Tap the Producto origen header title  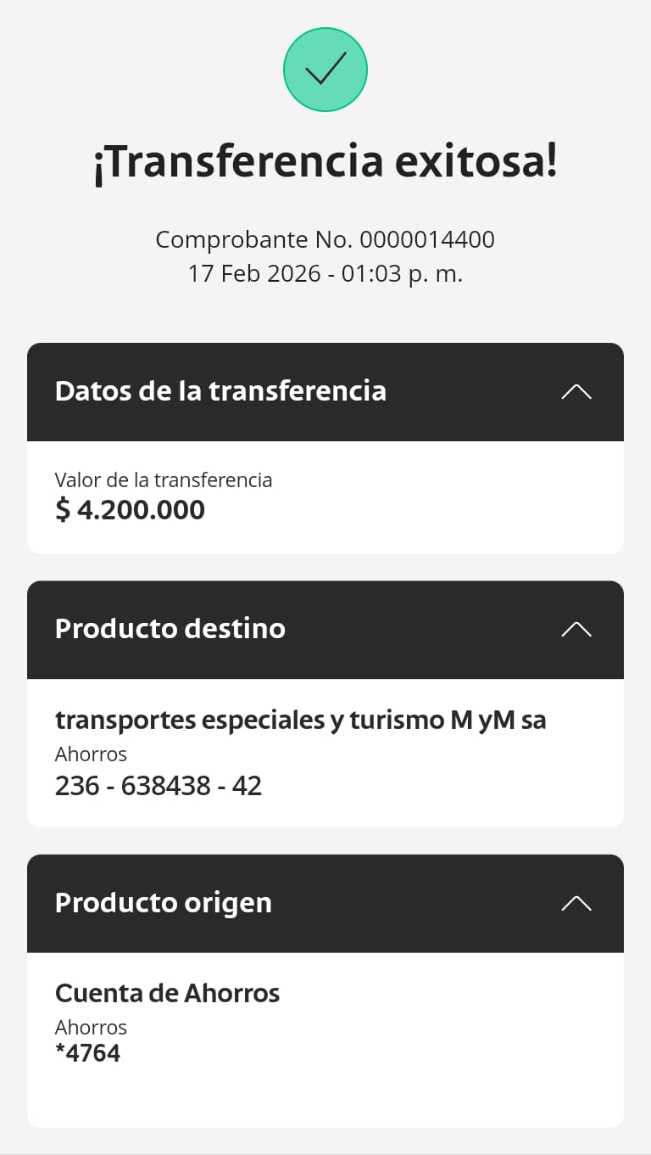pyautogui.click(x=164, y=903)
